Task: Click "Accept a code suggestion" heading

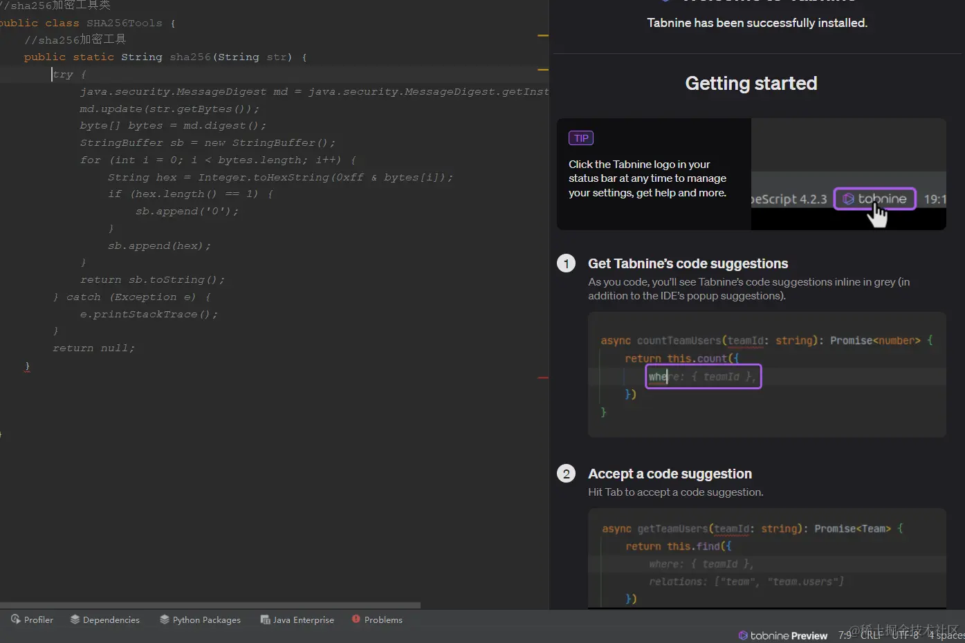Action: (x=670, y=474)
